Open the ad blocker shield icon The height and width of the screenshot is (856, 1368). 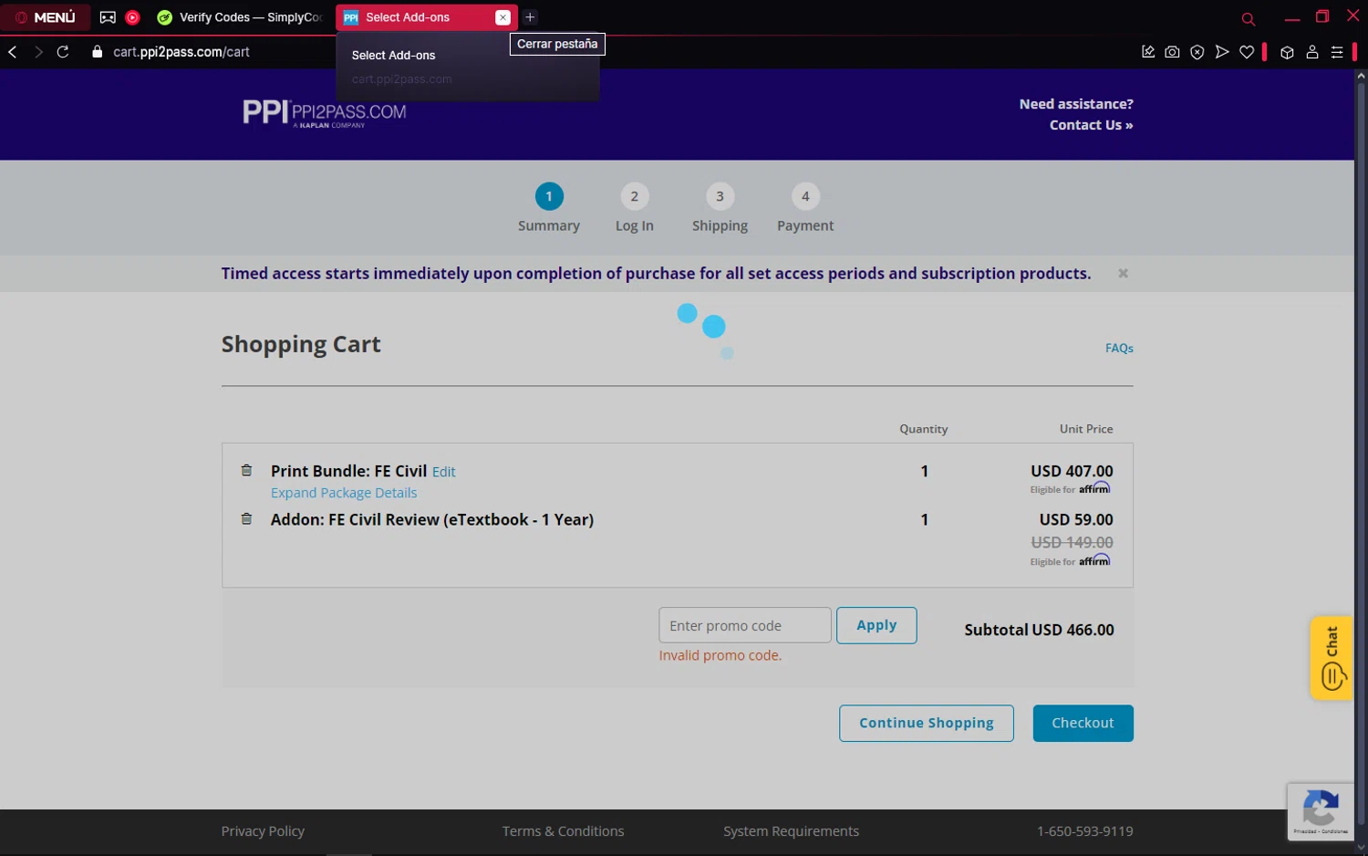tap(1197, 52)
